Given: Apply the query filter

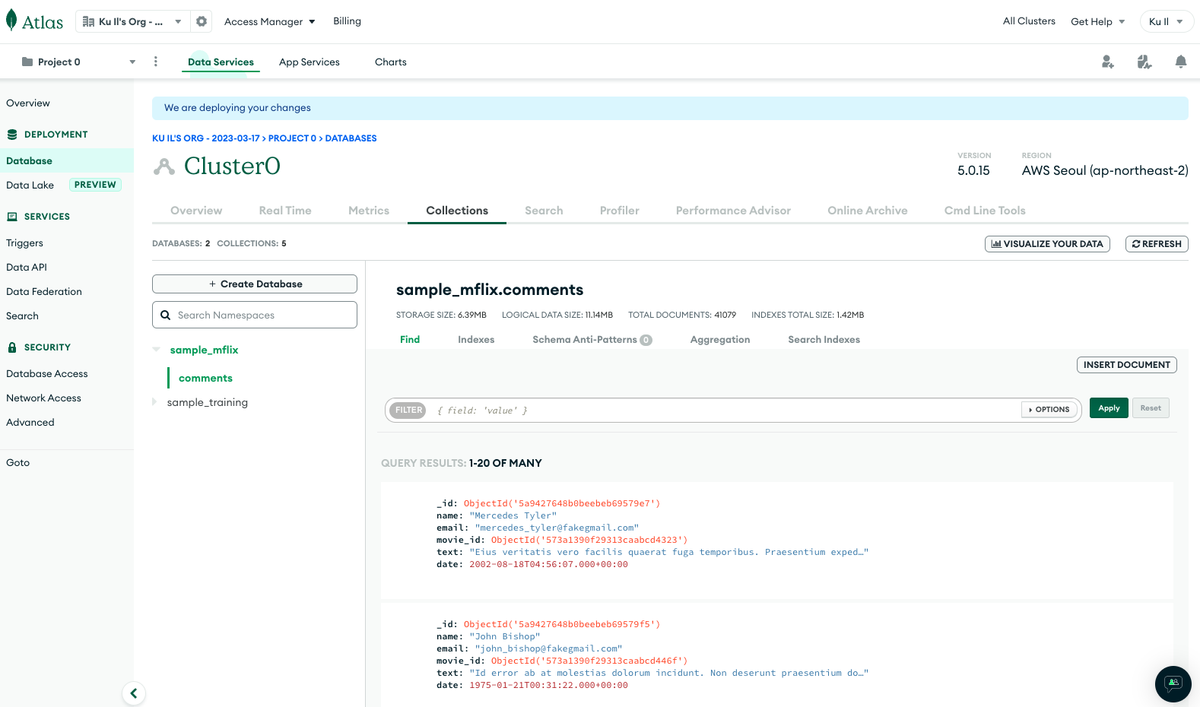Looking at the screenshot, I should [x=1109, y=408].
